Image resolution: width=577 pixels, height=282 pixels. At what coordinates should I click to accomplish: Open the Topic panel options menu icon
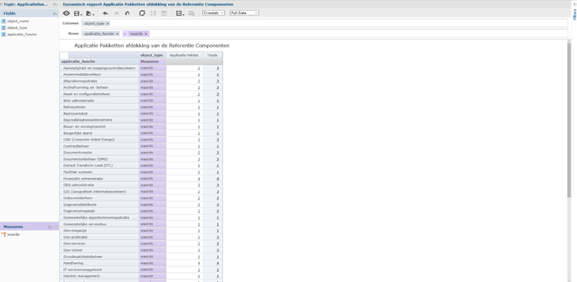(x=55, y=4)
